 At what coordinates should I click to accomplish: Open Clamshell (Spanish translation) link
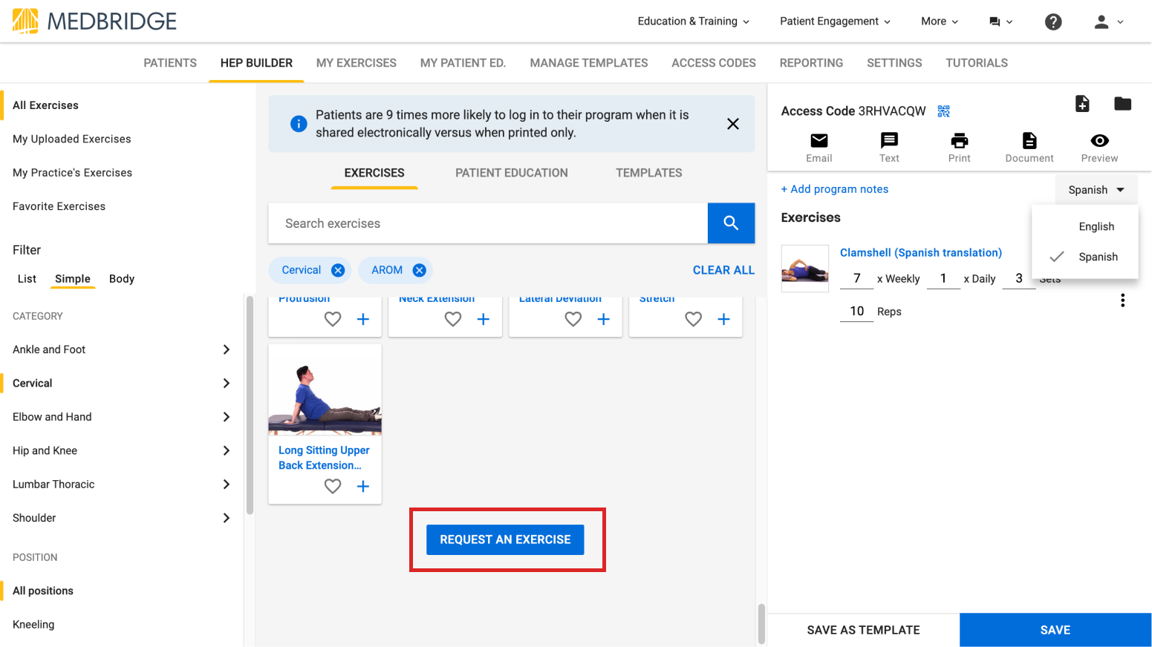(921, 253)
